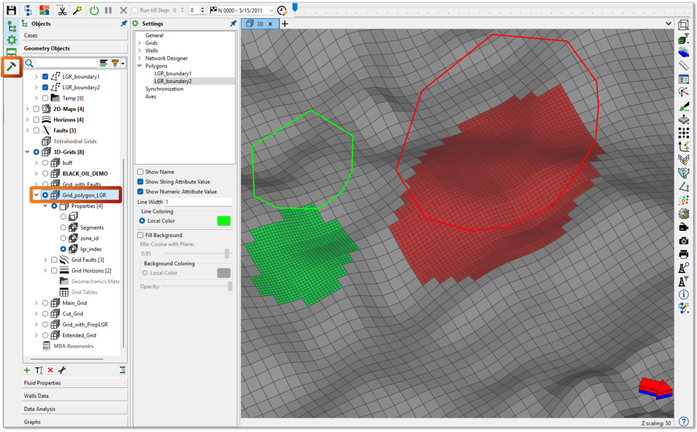
Task: Select LGR_boundary1 in Settings polygons list
Action: (173, 74)
